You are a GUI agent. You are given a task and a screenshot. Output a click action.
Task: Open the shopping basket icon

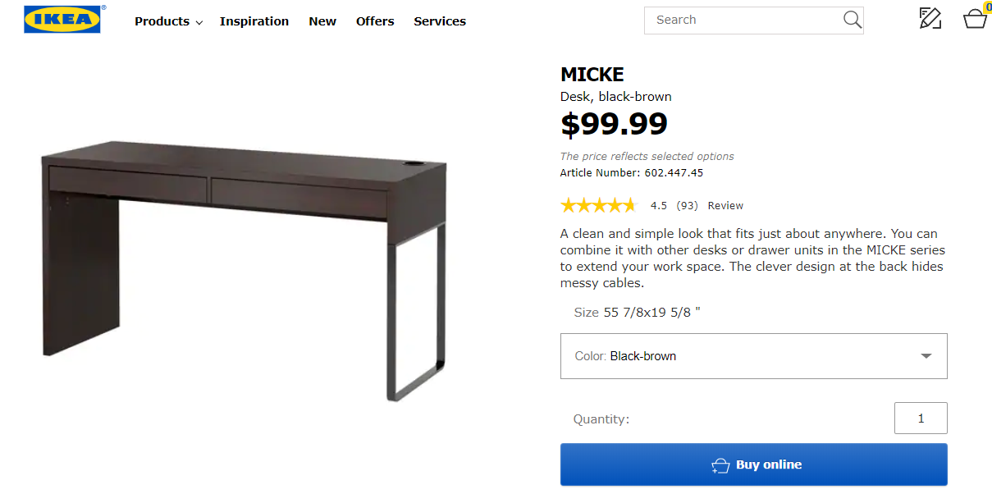click(x=974, y=19)
